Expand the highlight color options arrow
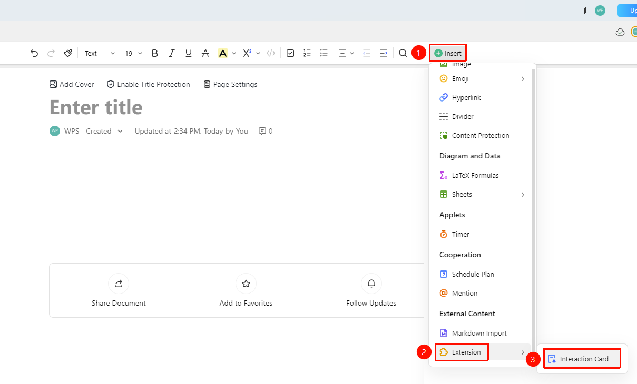This screenshot has height=384, width=637. pos(234,53)
